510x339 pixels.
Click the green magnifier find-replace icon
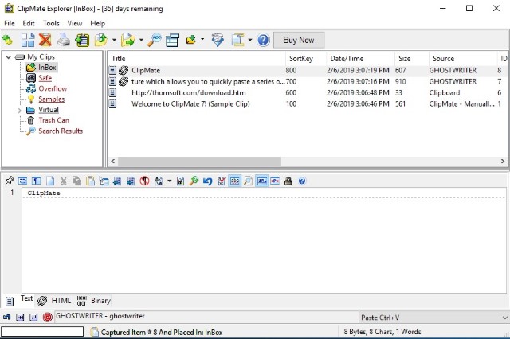(194, 181)
